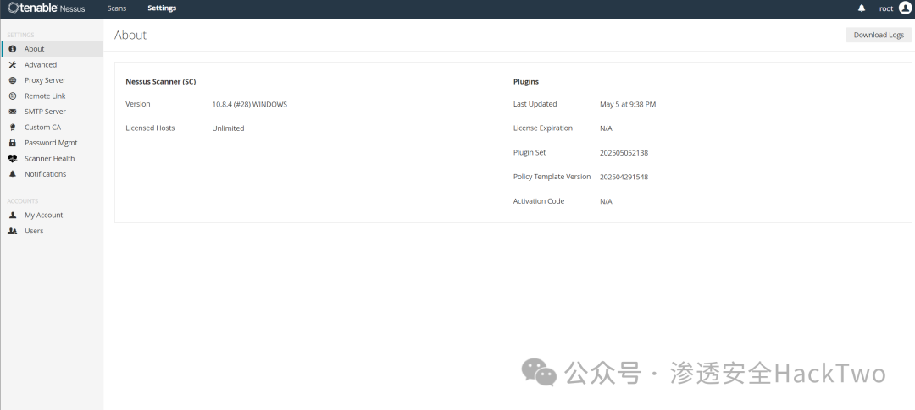
Task: Click version value 10.8.4 (#28) WINDOWS
Action: (249, 104)
